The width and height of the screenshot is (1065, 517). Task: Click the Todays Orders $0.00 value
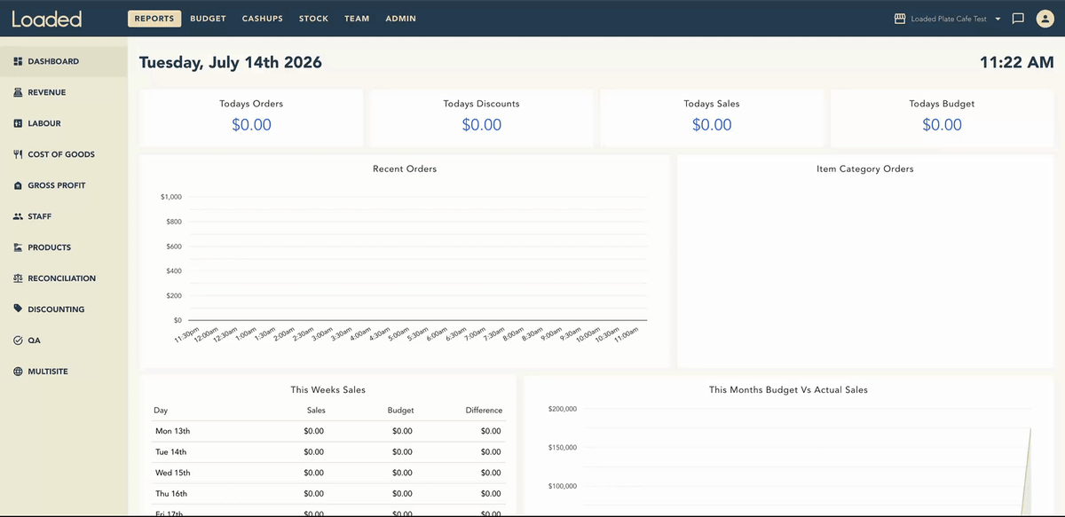(x=251, y=125)
